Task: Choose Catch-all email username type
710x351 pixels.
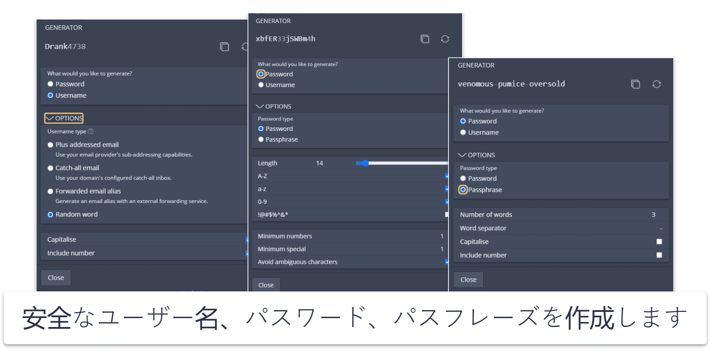Action: coord(50,168)
